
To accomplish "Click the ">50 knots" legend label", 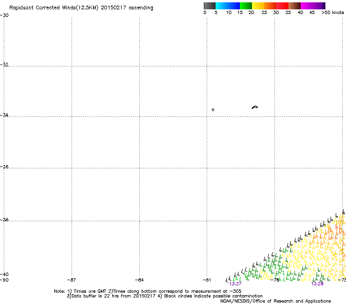I will (x=332, y=13).
